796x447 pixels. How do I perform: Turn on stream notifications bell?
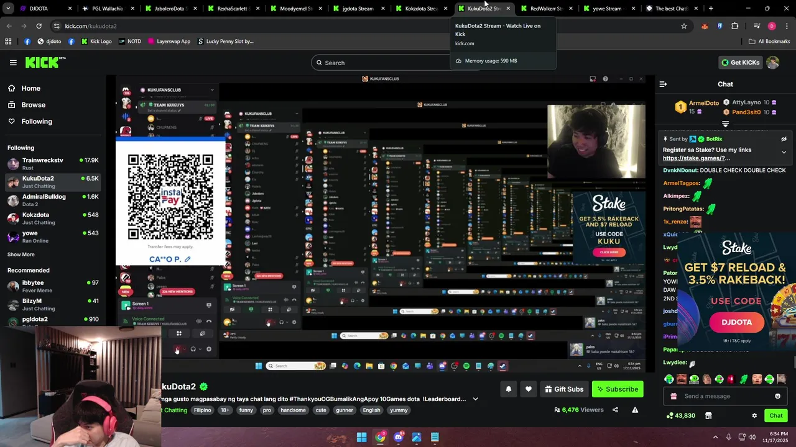click(508, 389)
